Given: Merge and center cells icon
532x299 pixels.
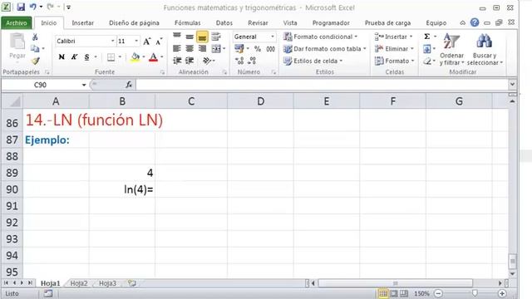Looking at the screenshot, I should [216, 49].
